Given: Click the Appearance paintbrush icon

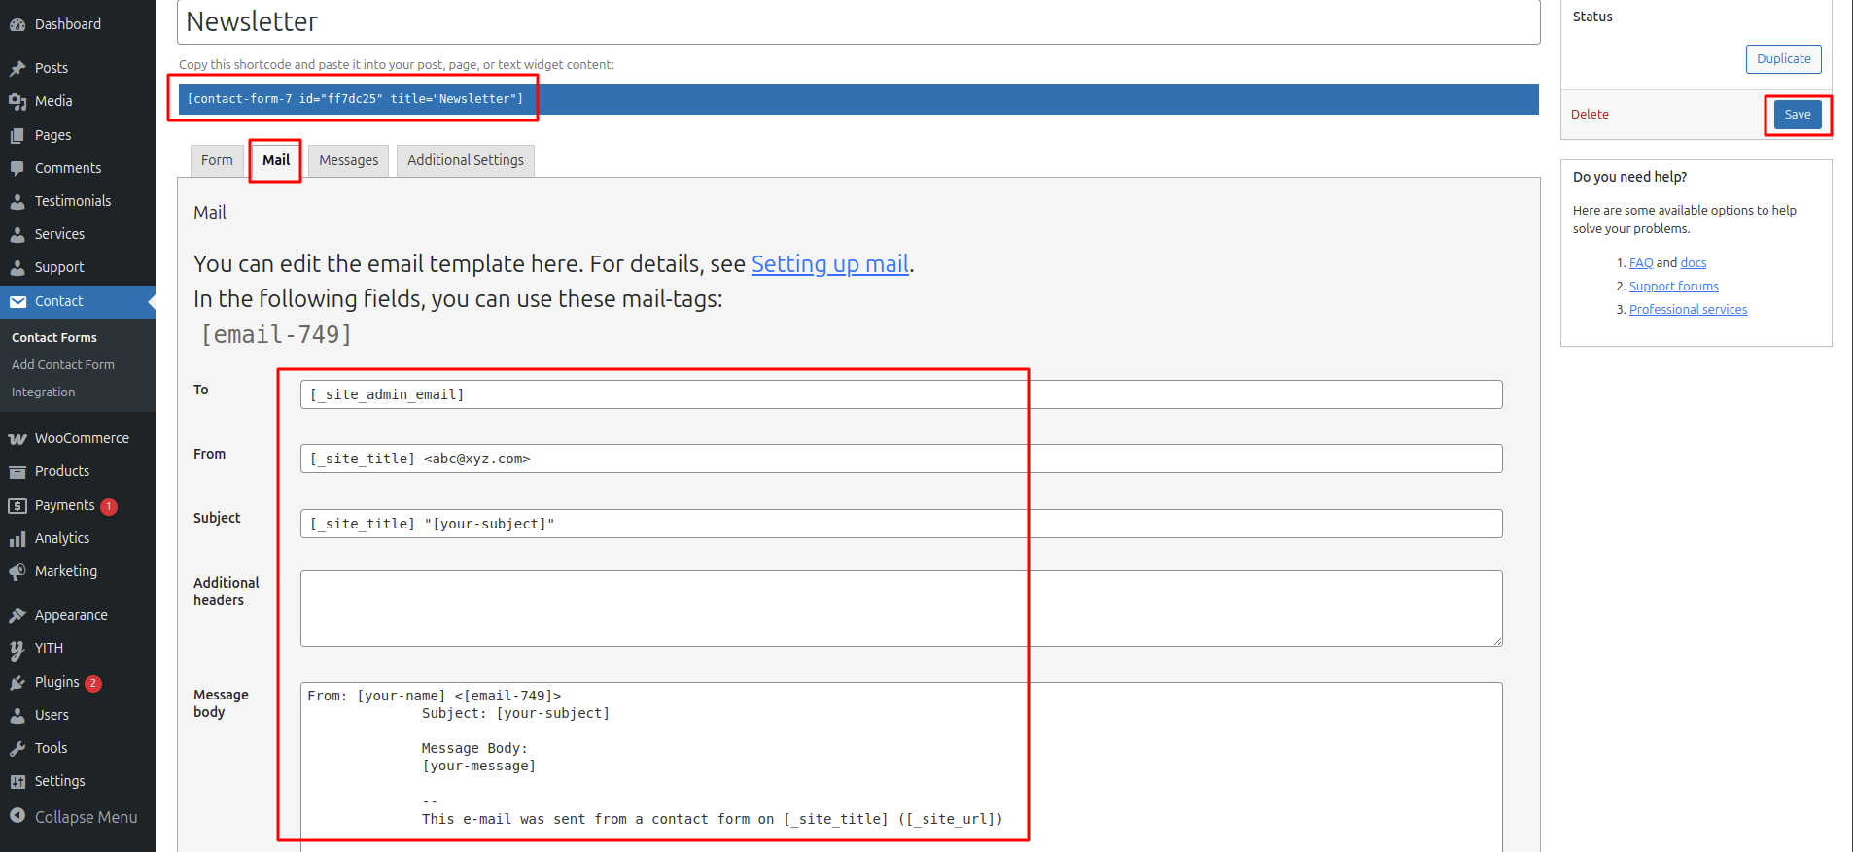Looking at the screenshot, I should pos(17,615).
